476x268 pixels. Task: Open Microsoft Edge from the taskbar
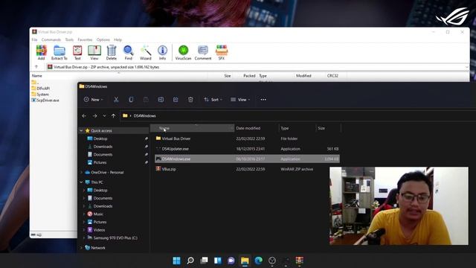258,261
